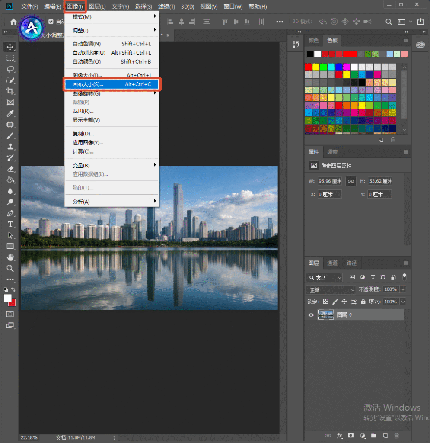This screenshot has width=430, height=443.
Task: Click the Home icon in options bar
Action: (13, 22)
